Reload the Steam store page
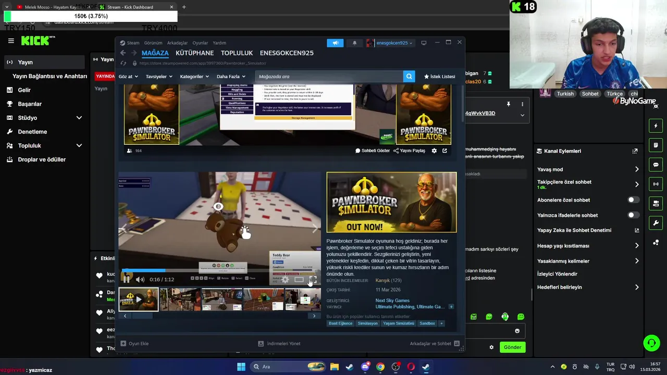 pyautogui.click(x=123, y=63)
